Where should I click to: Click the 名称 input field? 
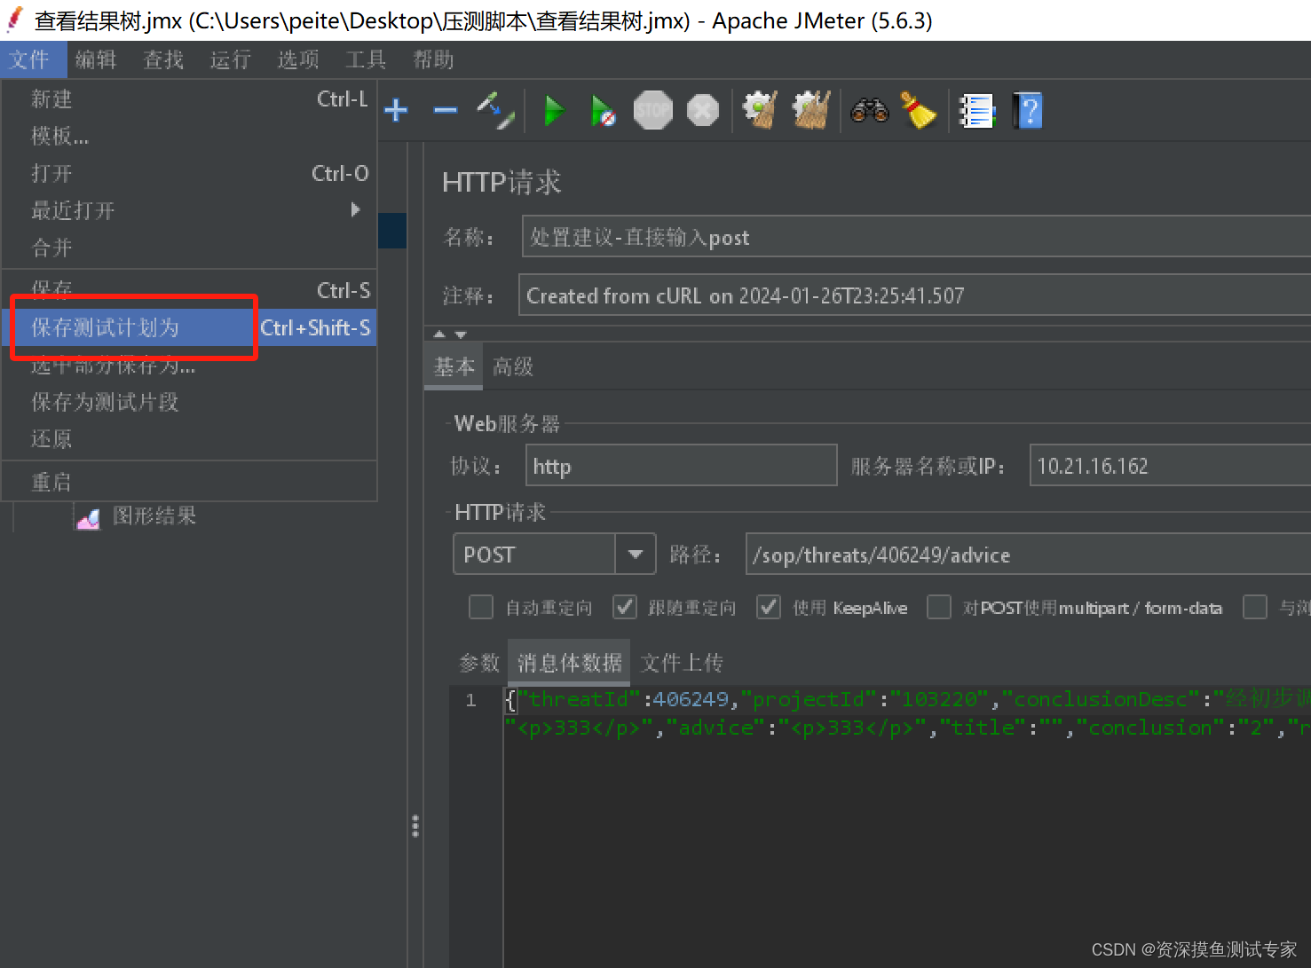point(916,237)
